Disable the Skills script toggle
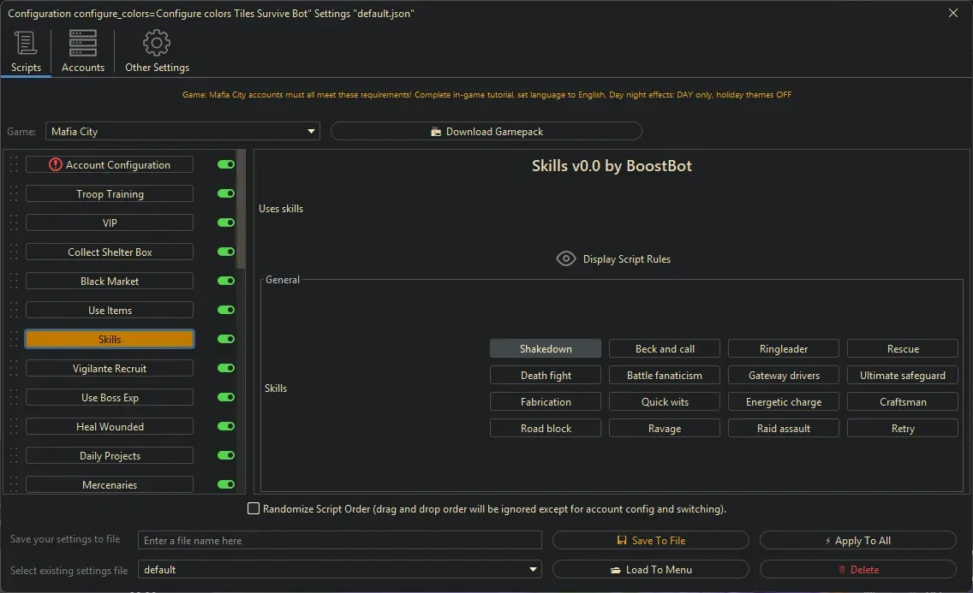 [x=226, y=340]
